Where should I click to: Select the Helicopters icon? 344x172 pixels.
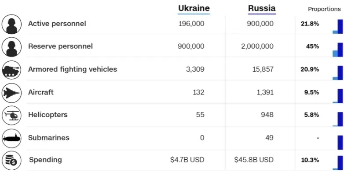(11, 115)
